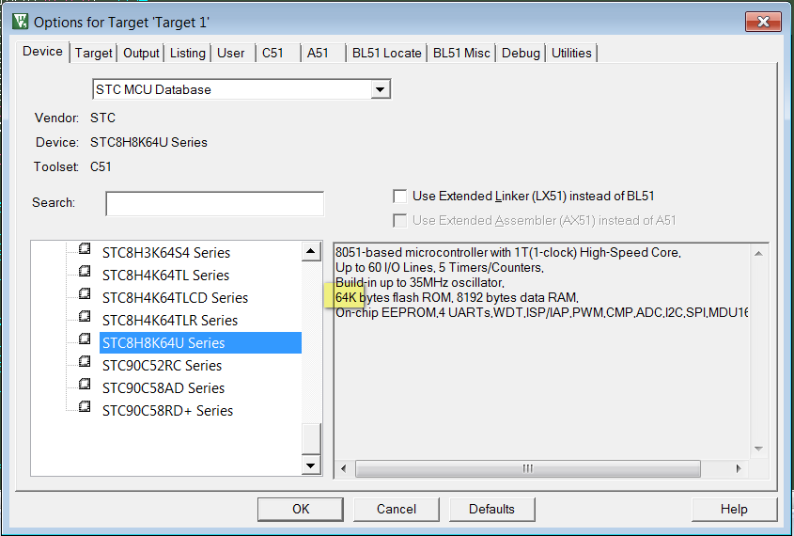Click the Keil uVision icon in title bar
The height and width of the screenshot is (536, 794).
(x=21, y=22)
